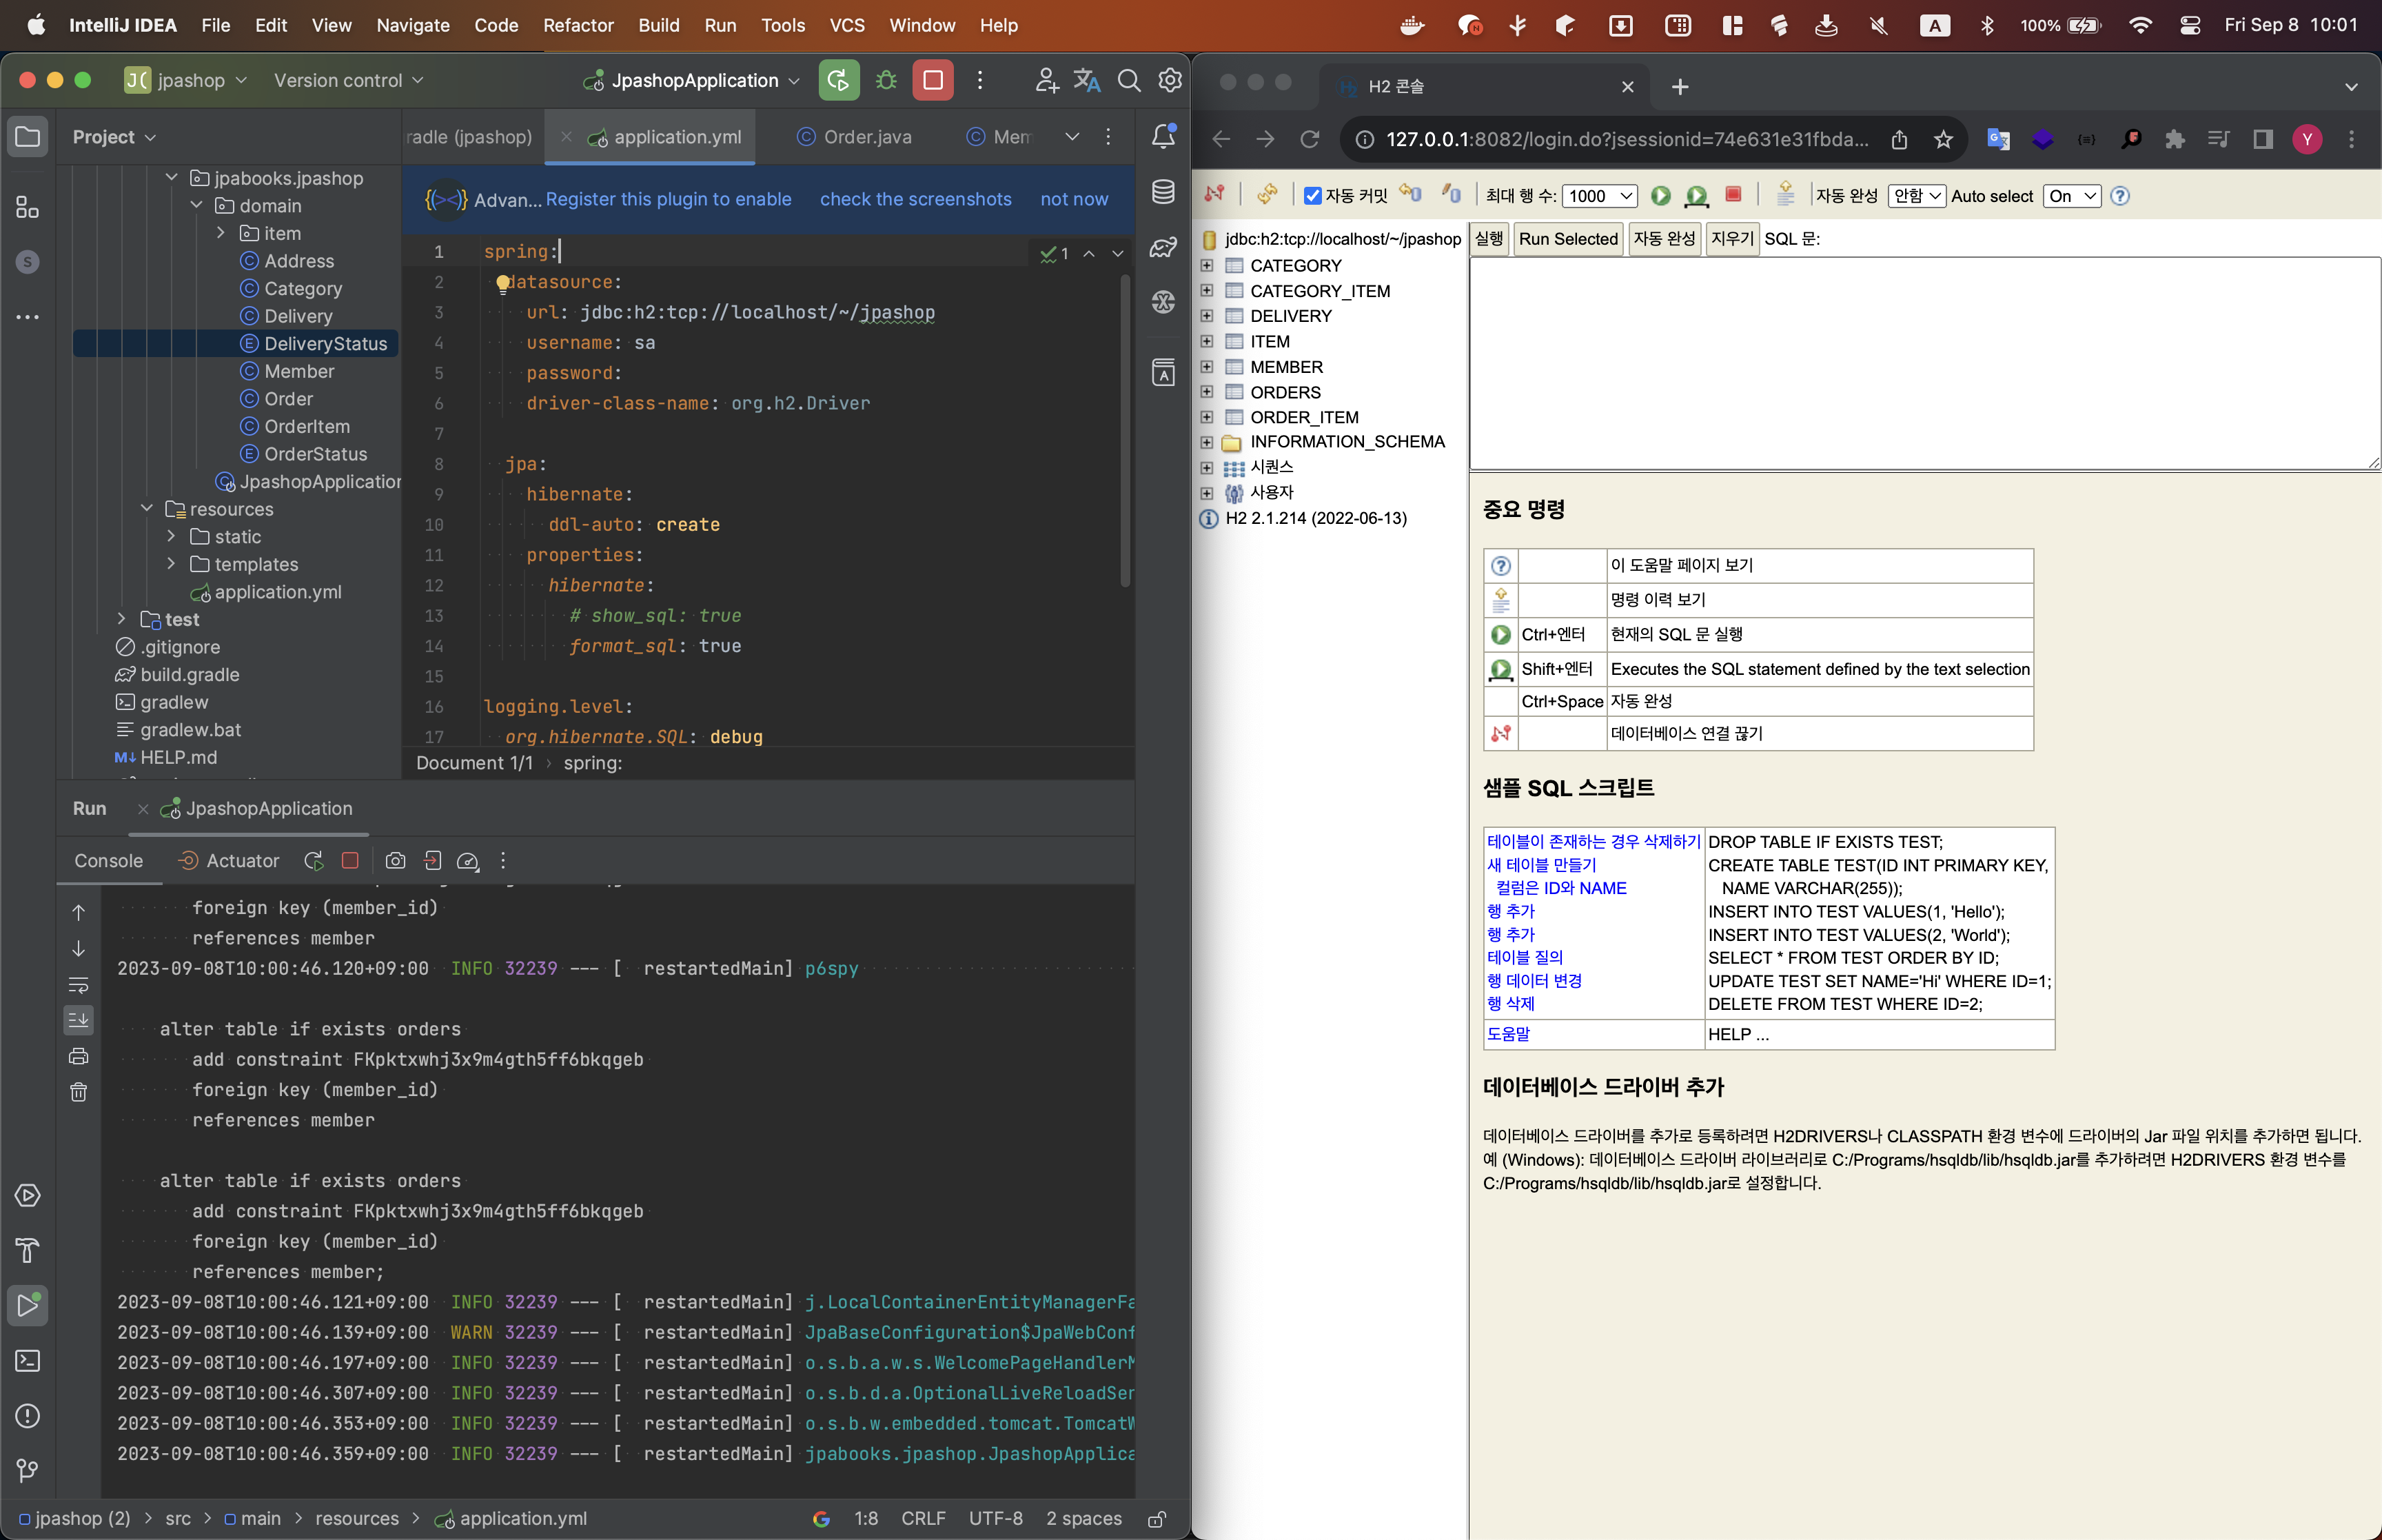This screenshot has width=2382, height=1540.
Task: Show H2 command history icon
Action: click(1785, 195)
